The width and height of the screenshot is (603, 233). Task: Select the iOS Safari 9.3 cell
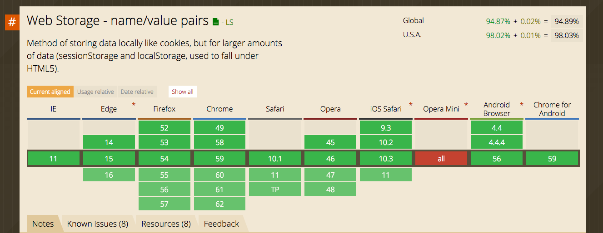[x=386, y=128]
